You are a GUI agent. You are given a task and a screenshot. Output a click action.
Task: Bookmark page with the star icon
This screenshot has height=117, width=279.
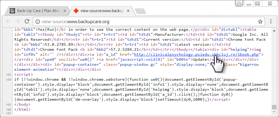point(260,22)
